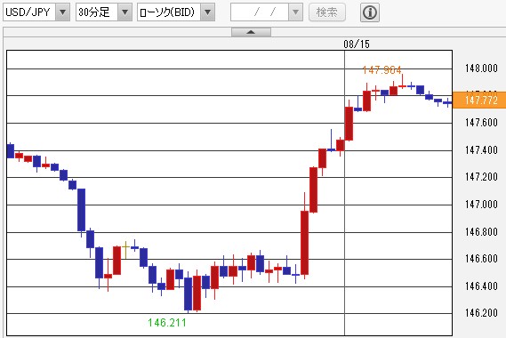Open the information icon button
The image size is (506, 338).
click(370, 12)
